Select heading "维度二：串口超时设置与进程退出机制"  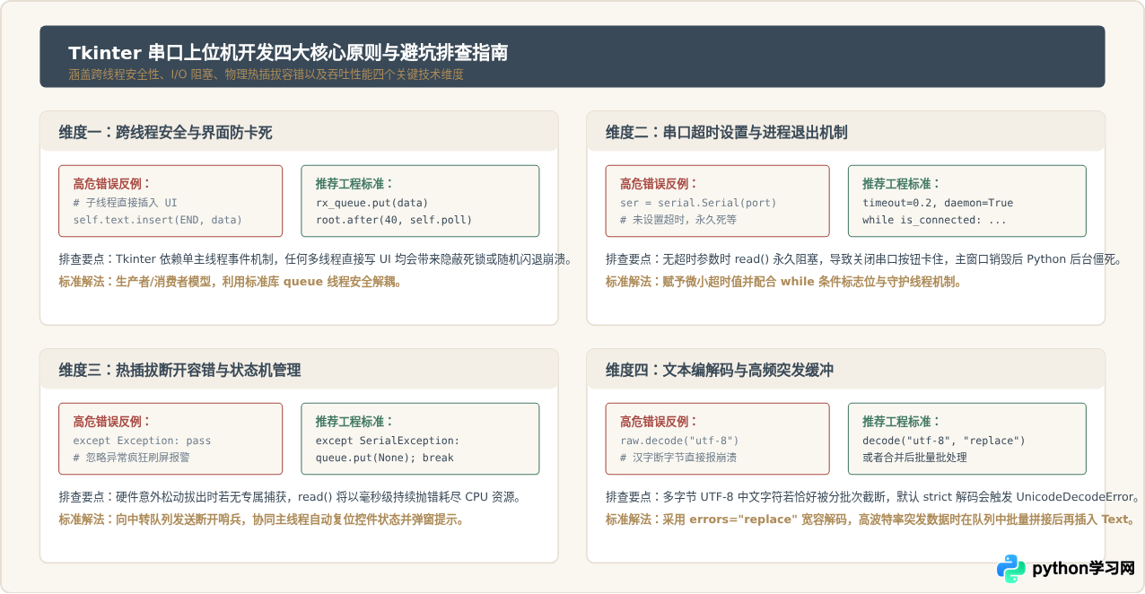click(x=726, y=133)
